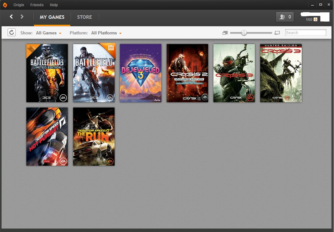Click the large tiles size icon
334x232 pixels.
(x=277, y=33)
